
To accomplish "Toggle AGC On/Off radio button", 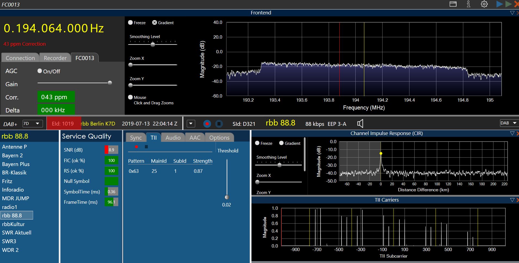I will pos(40,71).
